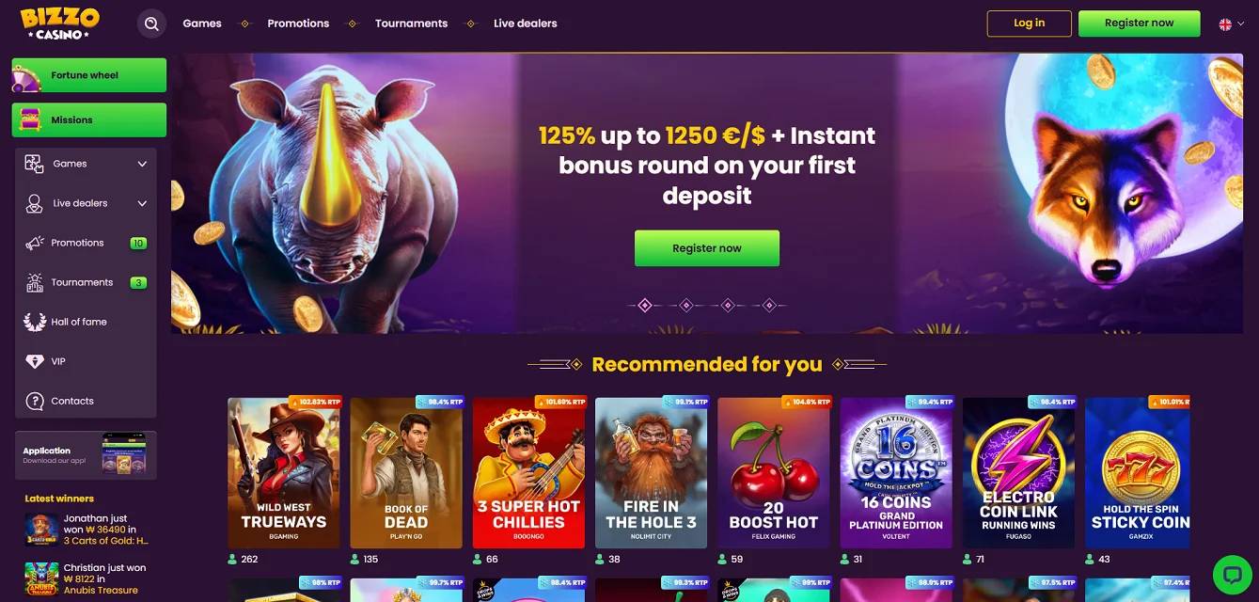This screenshot has height=602, width=1259.
Task: Expand the Games sidebar section
Action: click(86, 164)
